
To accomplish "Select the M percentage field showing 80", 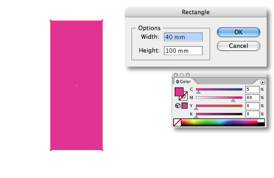I will tap(253, 98).
